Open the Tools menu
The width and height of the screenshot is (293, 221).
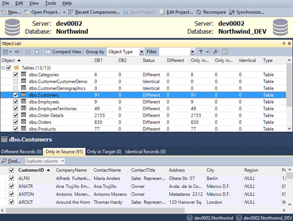pos(50,3)
